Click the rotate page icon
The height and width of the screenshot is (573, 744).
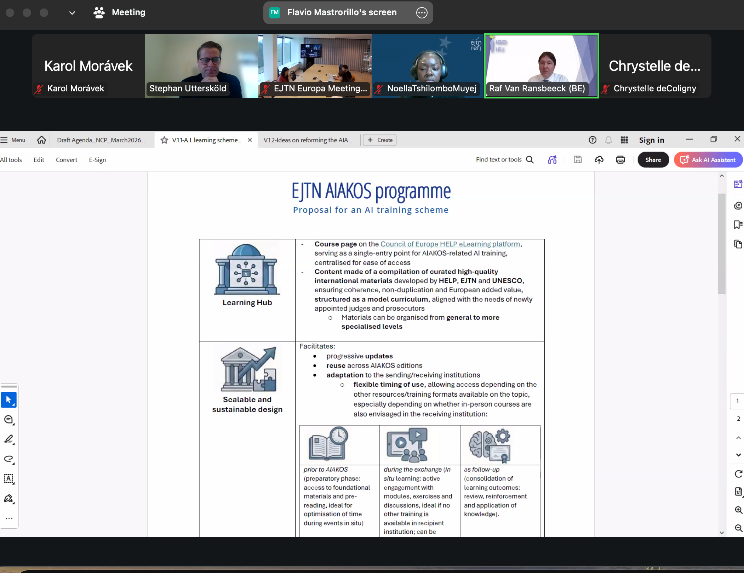[738, 474]
